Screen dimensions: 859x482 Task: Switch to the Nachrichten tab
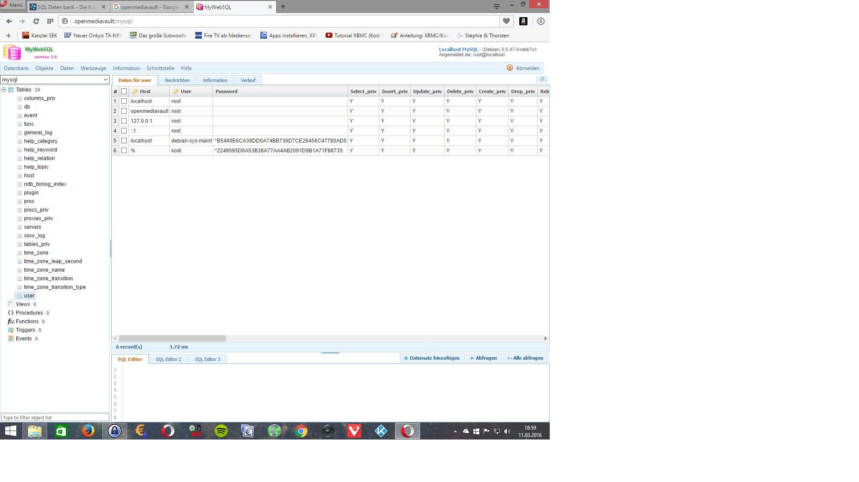[x=177, y=80]
